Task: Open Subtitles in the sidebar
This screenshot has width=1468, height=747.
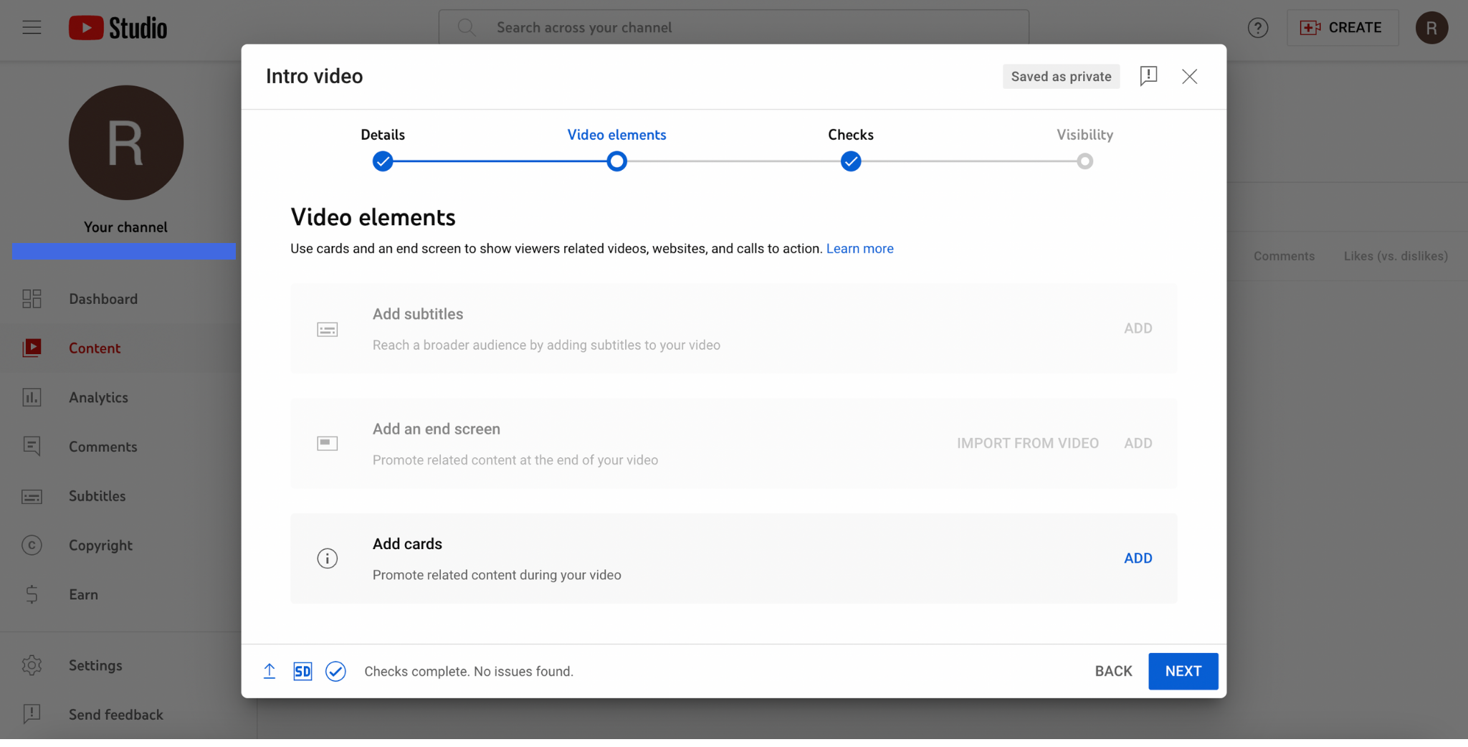Action: pyautogui.click(x=97, y=496)
